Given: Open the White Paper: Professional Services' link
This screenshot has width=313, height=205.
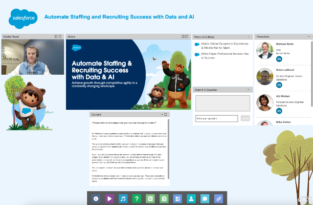Looking at the screenshot, I should coord(225,56).
